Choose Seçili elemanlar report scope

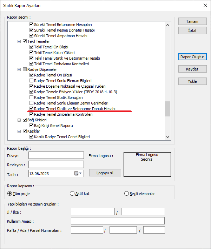click(x=127, y=194)
